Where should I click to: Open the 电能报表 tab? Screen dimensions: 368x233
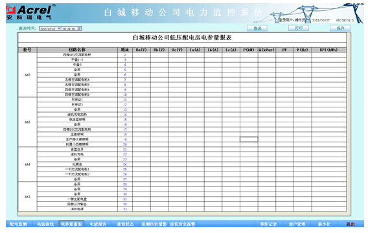[x=98, y=224]
